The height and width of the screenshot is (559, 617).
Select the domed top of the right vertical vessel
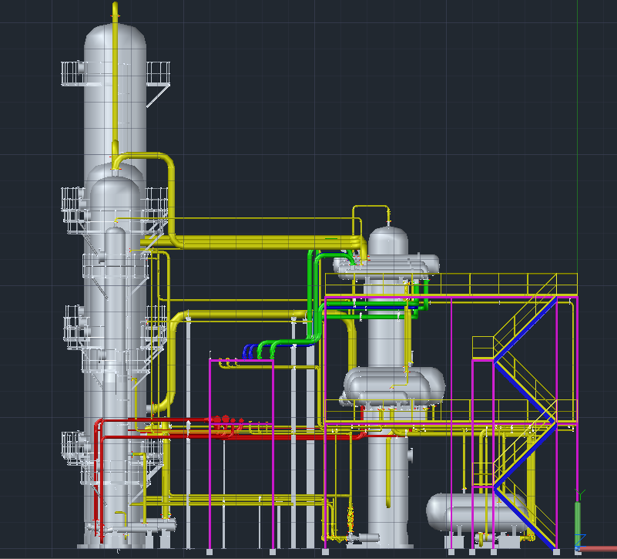coord(388,240)
